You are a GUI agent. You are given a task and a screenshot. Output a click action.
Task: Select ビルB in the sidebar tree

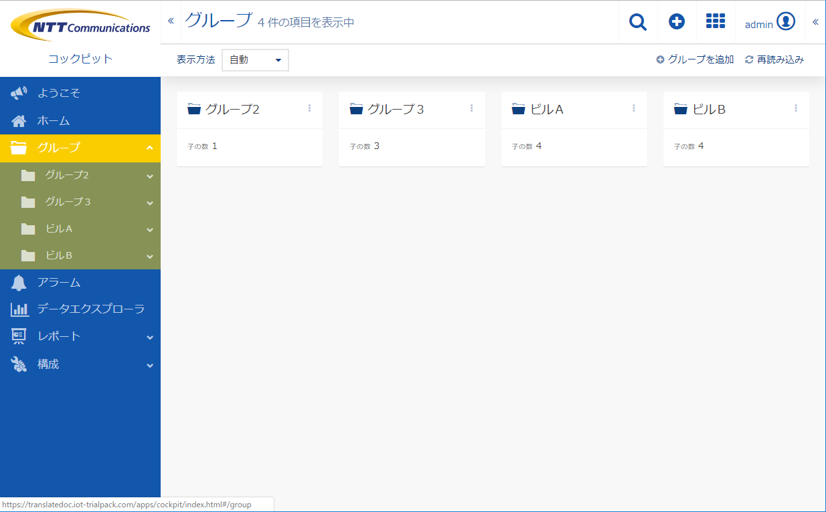pos(80,255)
